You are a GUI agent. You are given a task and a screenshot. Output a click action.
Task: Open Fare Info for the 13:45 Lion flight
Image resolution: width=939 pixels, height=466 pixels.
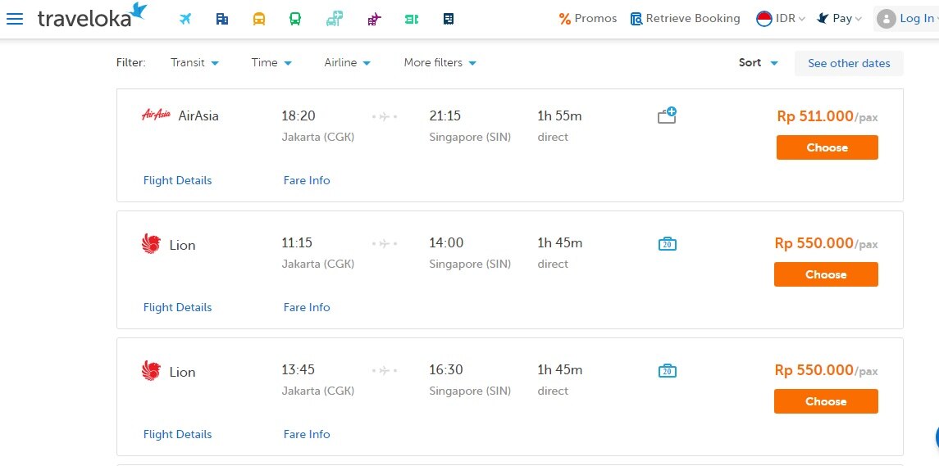(x=307, y=434)
